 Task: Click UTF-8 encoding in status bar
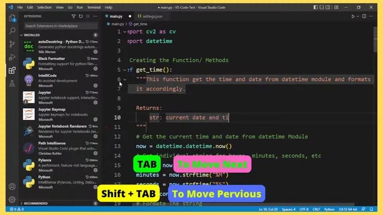[x=304, y=209]
